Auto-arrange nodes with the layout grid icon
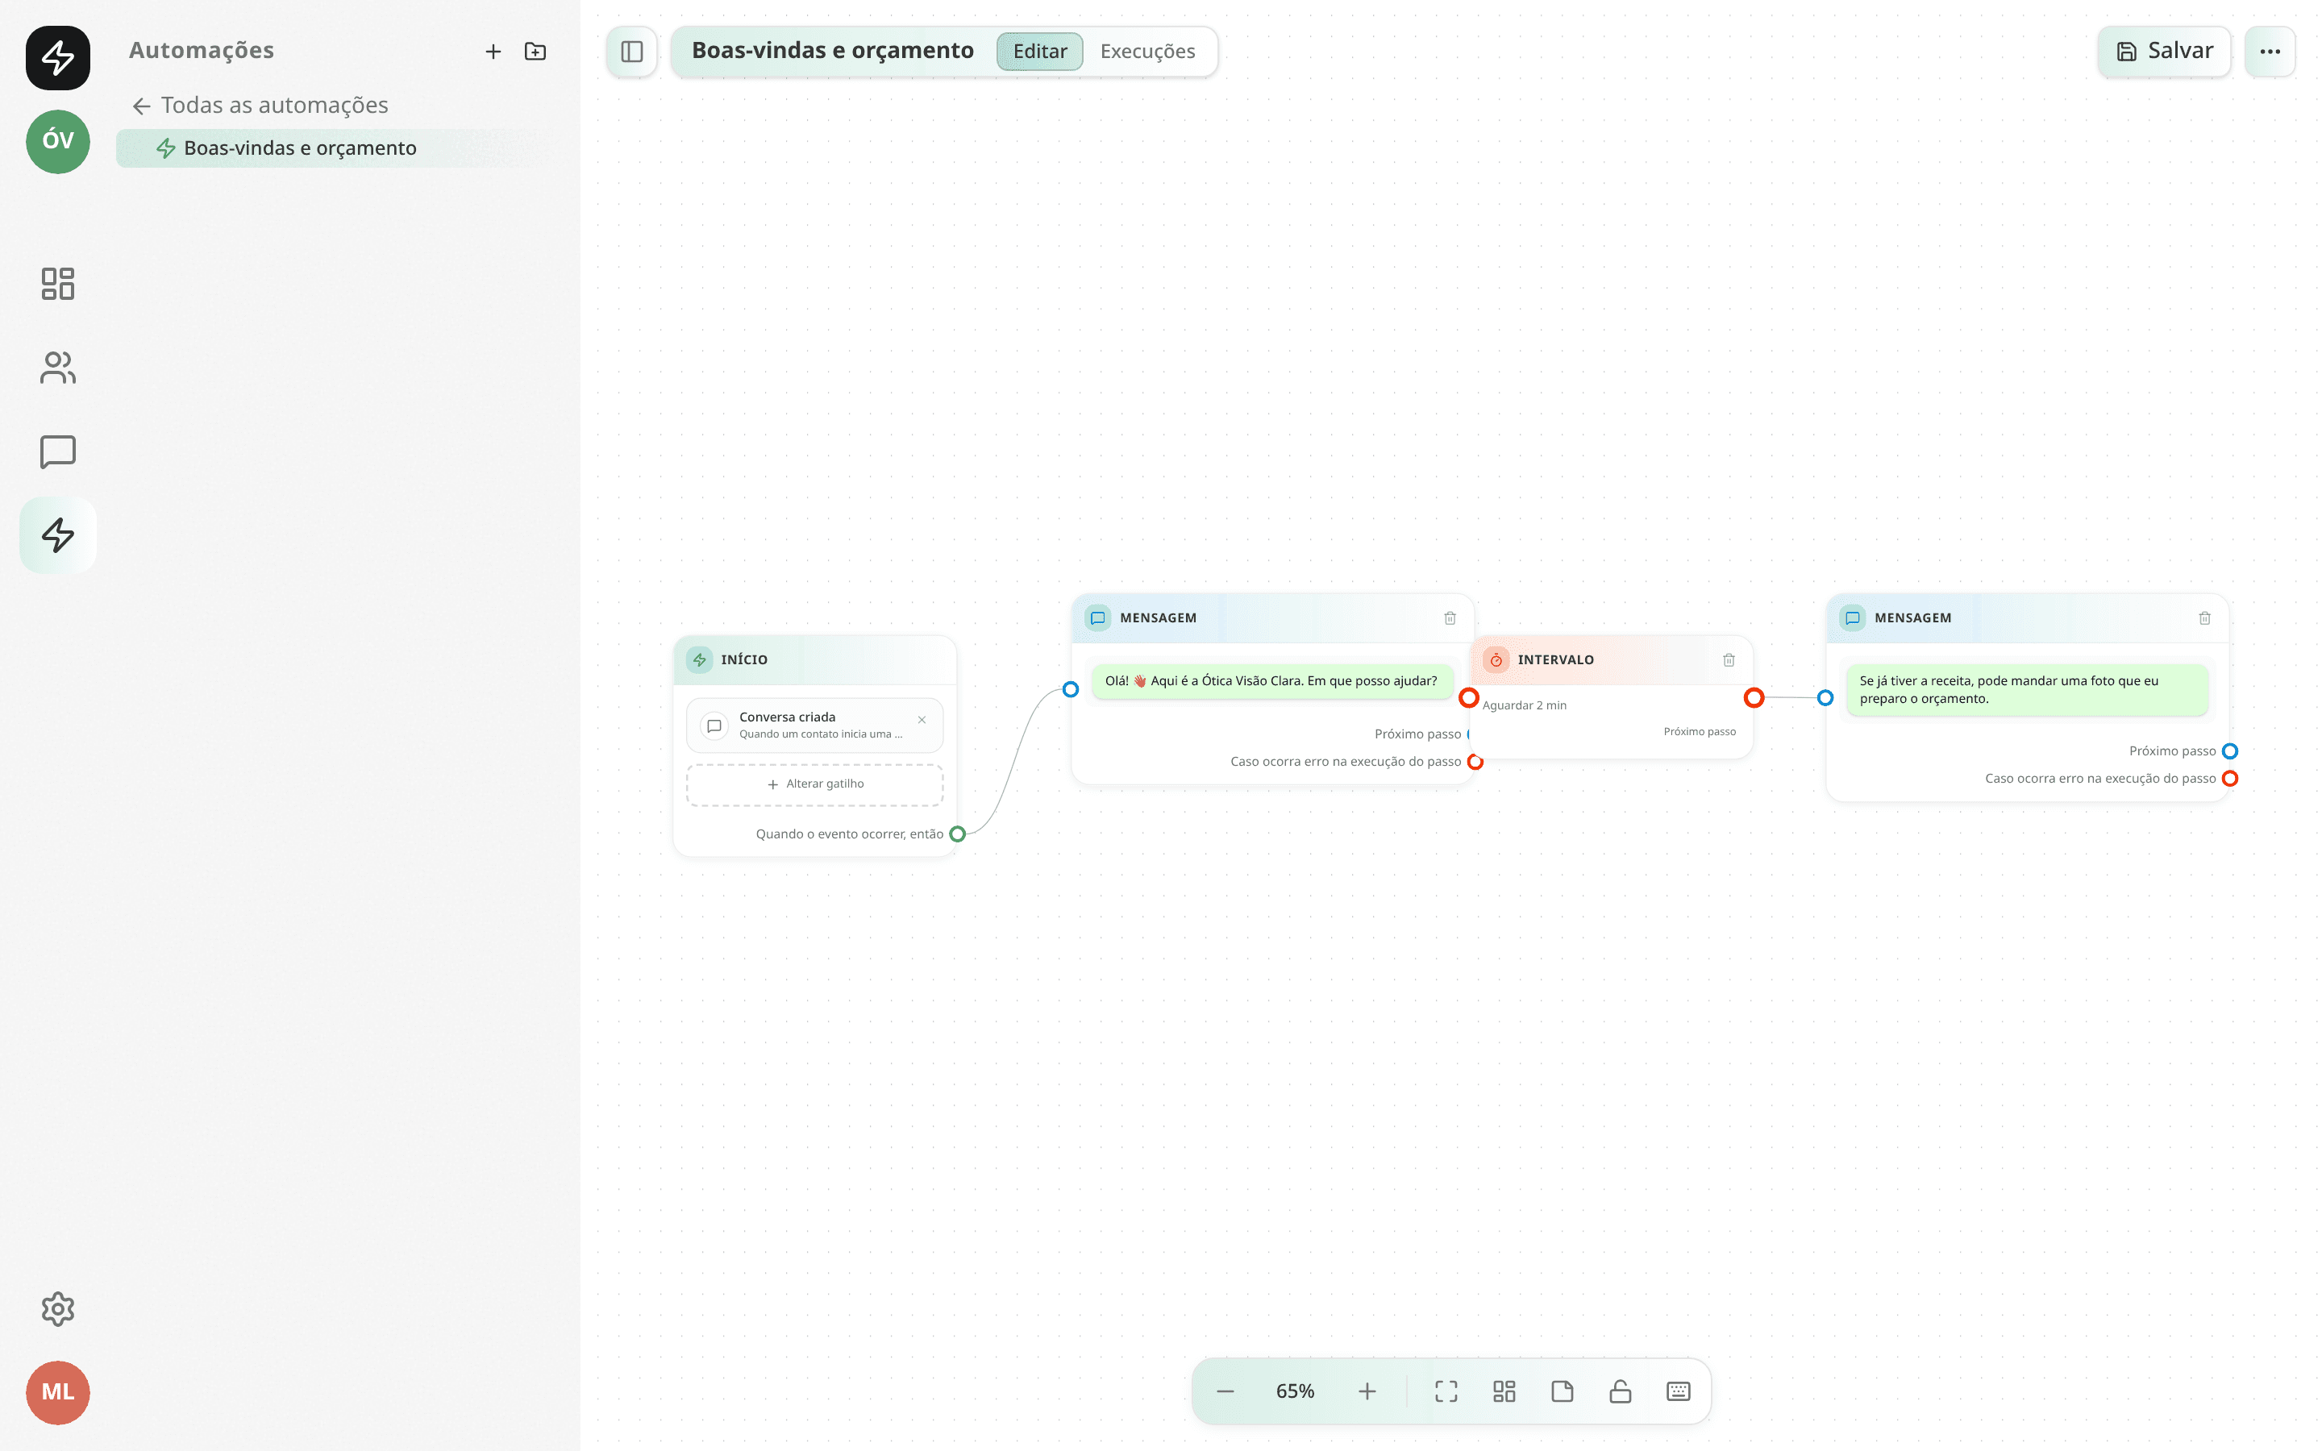This screenshot has width=2322, height=1451. pos(1504,1391)
